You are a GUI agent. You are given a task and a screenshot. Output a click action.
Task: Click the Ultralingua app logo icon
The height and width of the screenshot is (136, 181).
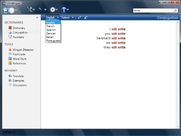click(x=4, y=3)
